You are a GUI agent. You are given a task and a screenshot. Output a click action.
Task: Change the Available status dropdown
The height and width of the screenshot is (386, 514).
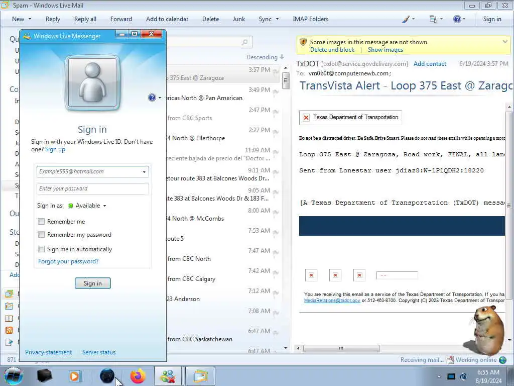(x=87, y=206)
